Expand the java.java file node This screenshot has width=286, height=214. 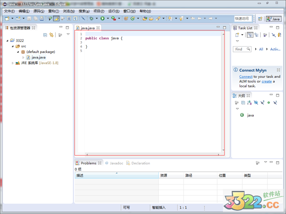24,57
